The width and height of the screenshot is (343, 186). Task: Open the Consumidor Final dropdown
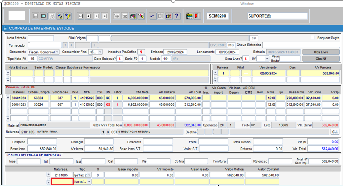pyautogui.click(x=100, y=52)
